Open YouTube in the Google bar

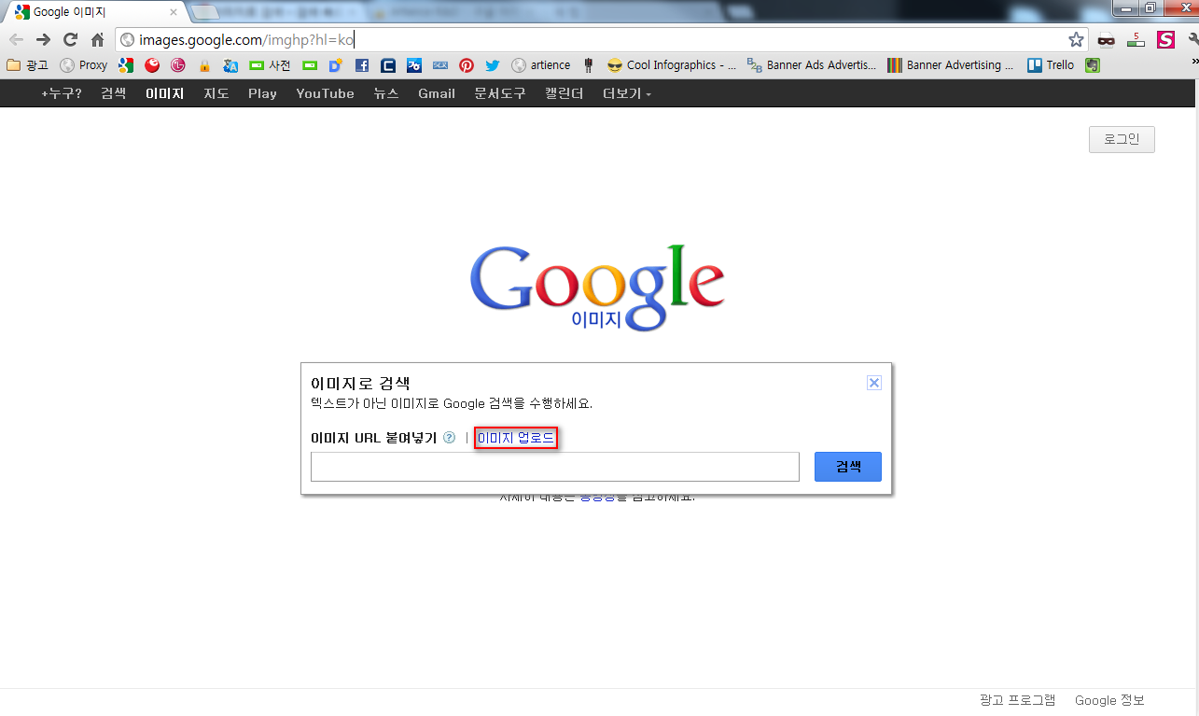(325, 93)
